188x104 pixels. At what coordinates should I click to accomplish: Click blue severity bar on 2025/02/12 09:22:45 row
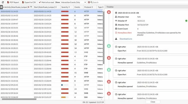click(x=65, y=85)
